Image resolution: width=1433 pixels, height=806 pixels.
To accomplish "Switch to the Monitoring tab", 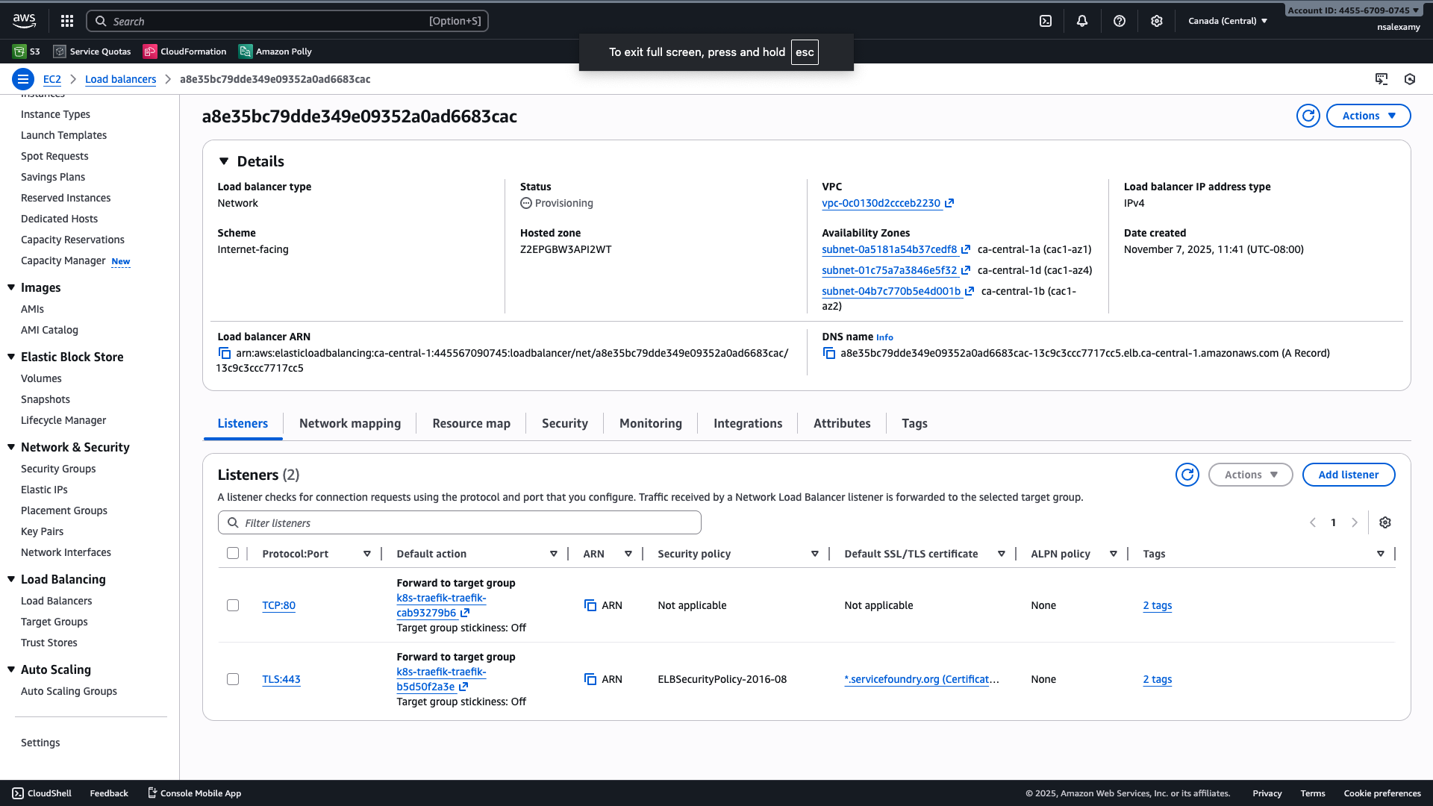I will point(650,423).
